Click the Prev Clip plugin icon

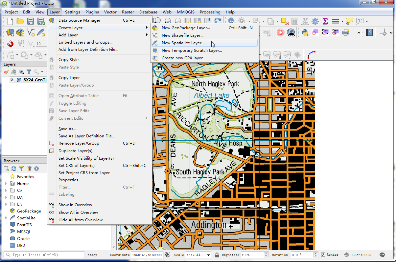coord(335,32)
